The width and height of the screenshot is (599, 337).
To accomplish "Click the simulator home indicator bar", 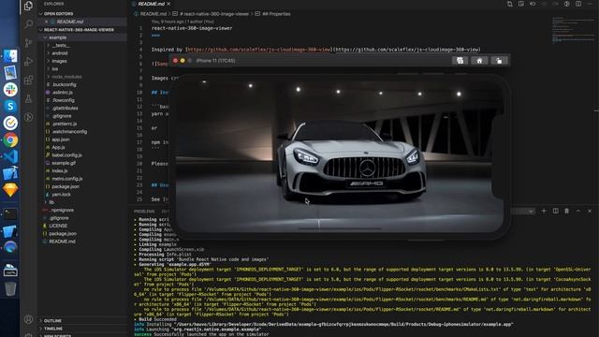I will coord(340,228).
